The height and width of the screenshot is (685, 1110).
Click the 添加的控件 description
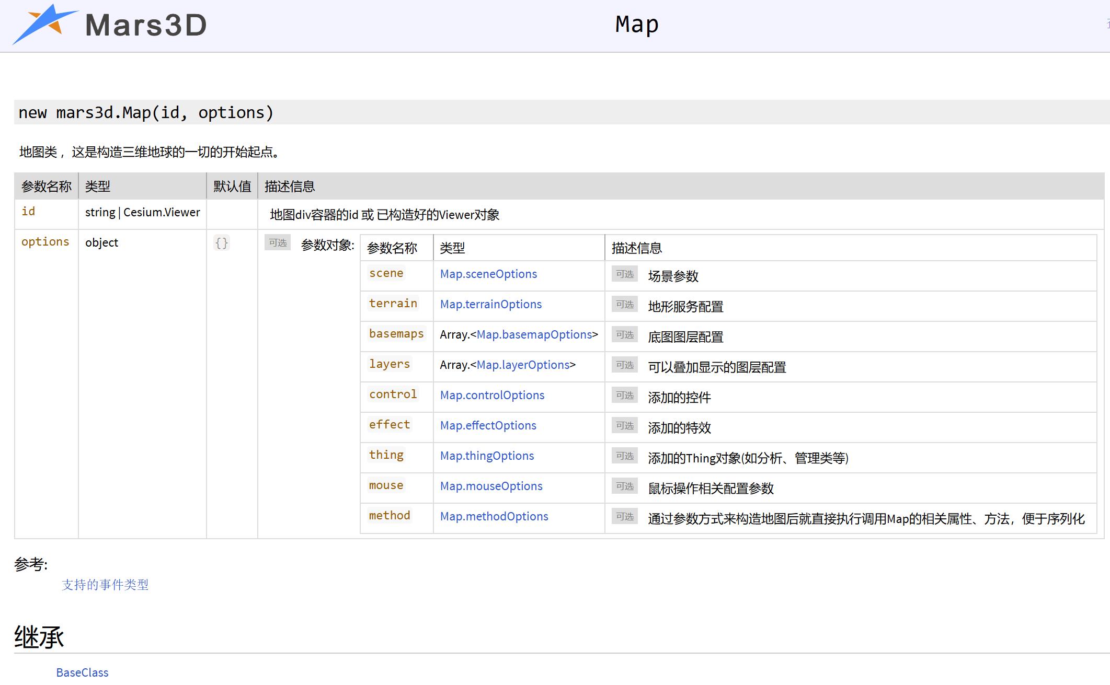tap(679, 397)
